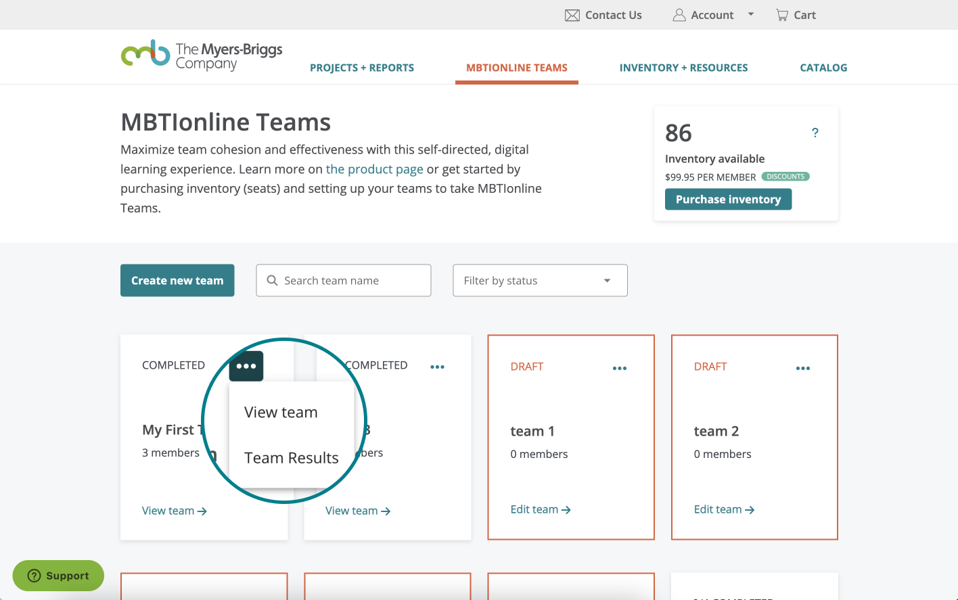Click the question mark help icon in inventory card
Image resolution: width=958 pixels, height=600 pixels.
coord(815,133)
